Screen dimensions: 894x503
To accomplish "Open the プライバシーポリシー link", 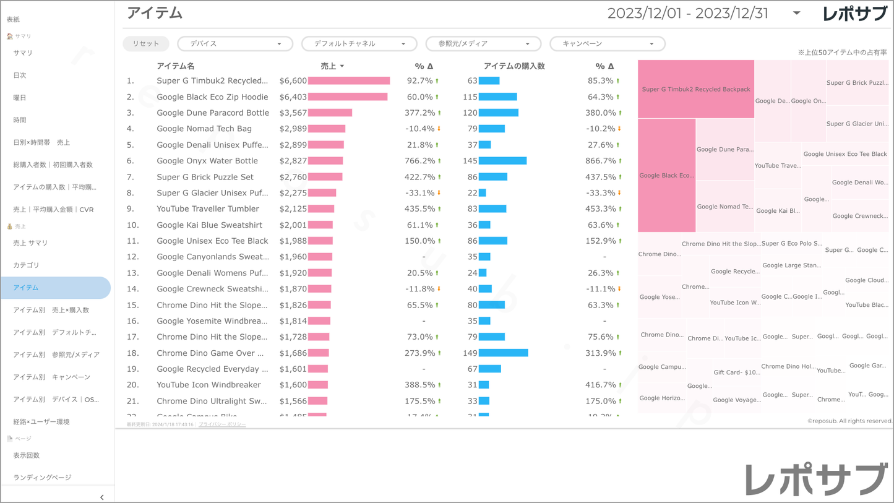I will click(x=222, y=424).
